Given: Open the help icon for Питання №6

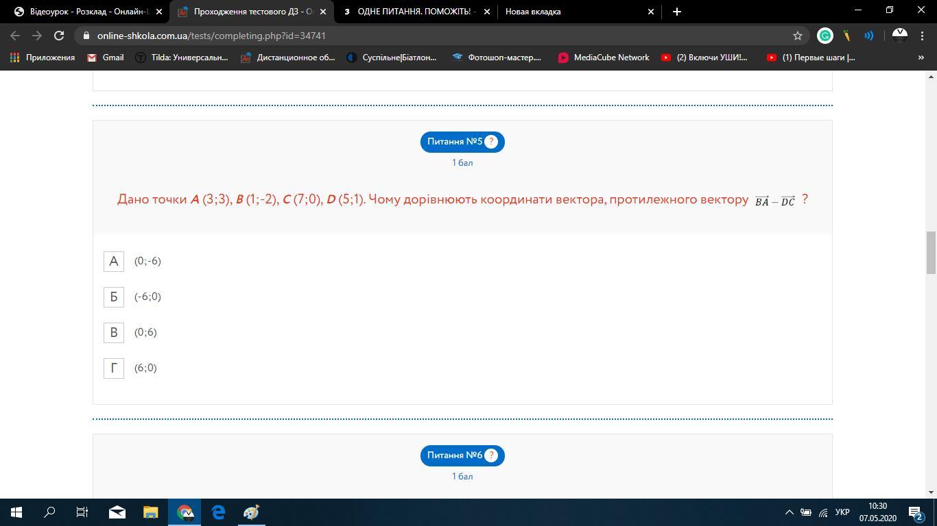Looking at the screenshot, I should pos(491,455).
